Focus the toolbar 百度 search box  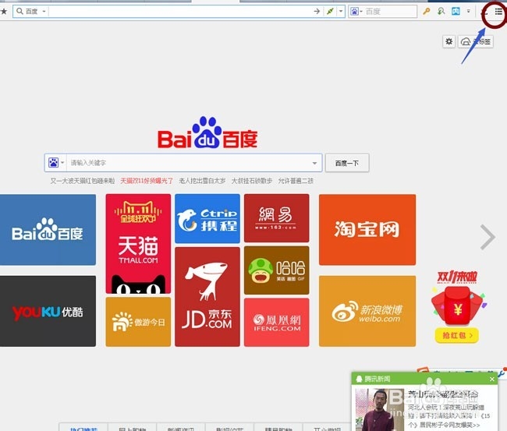(390, 12)
